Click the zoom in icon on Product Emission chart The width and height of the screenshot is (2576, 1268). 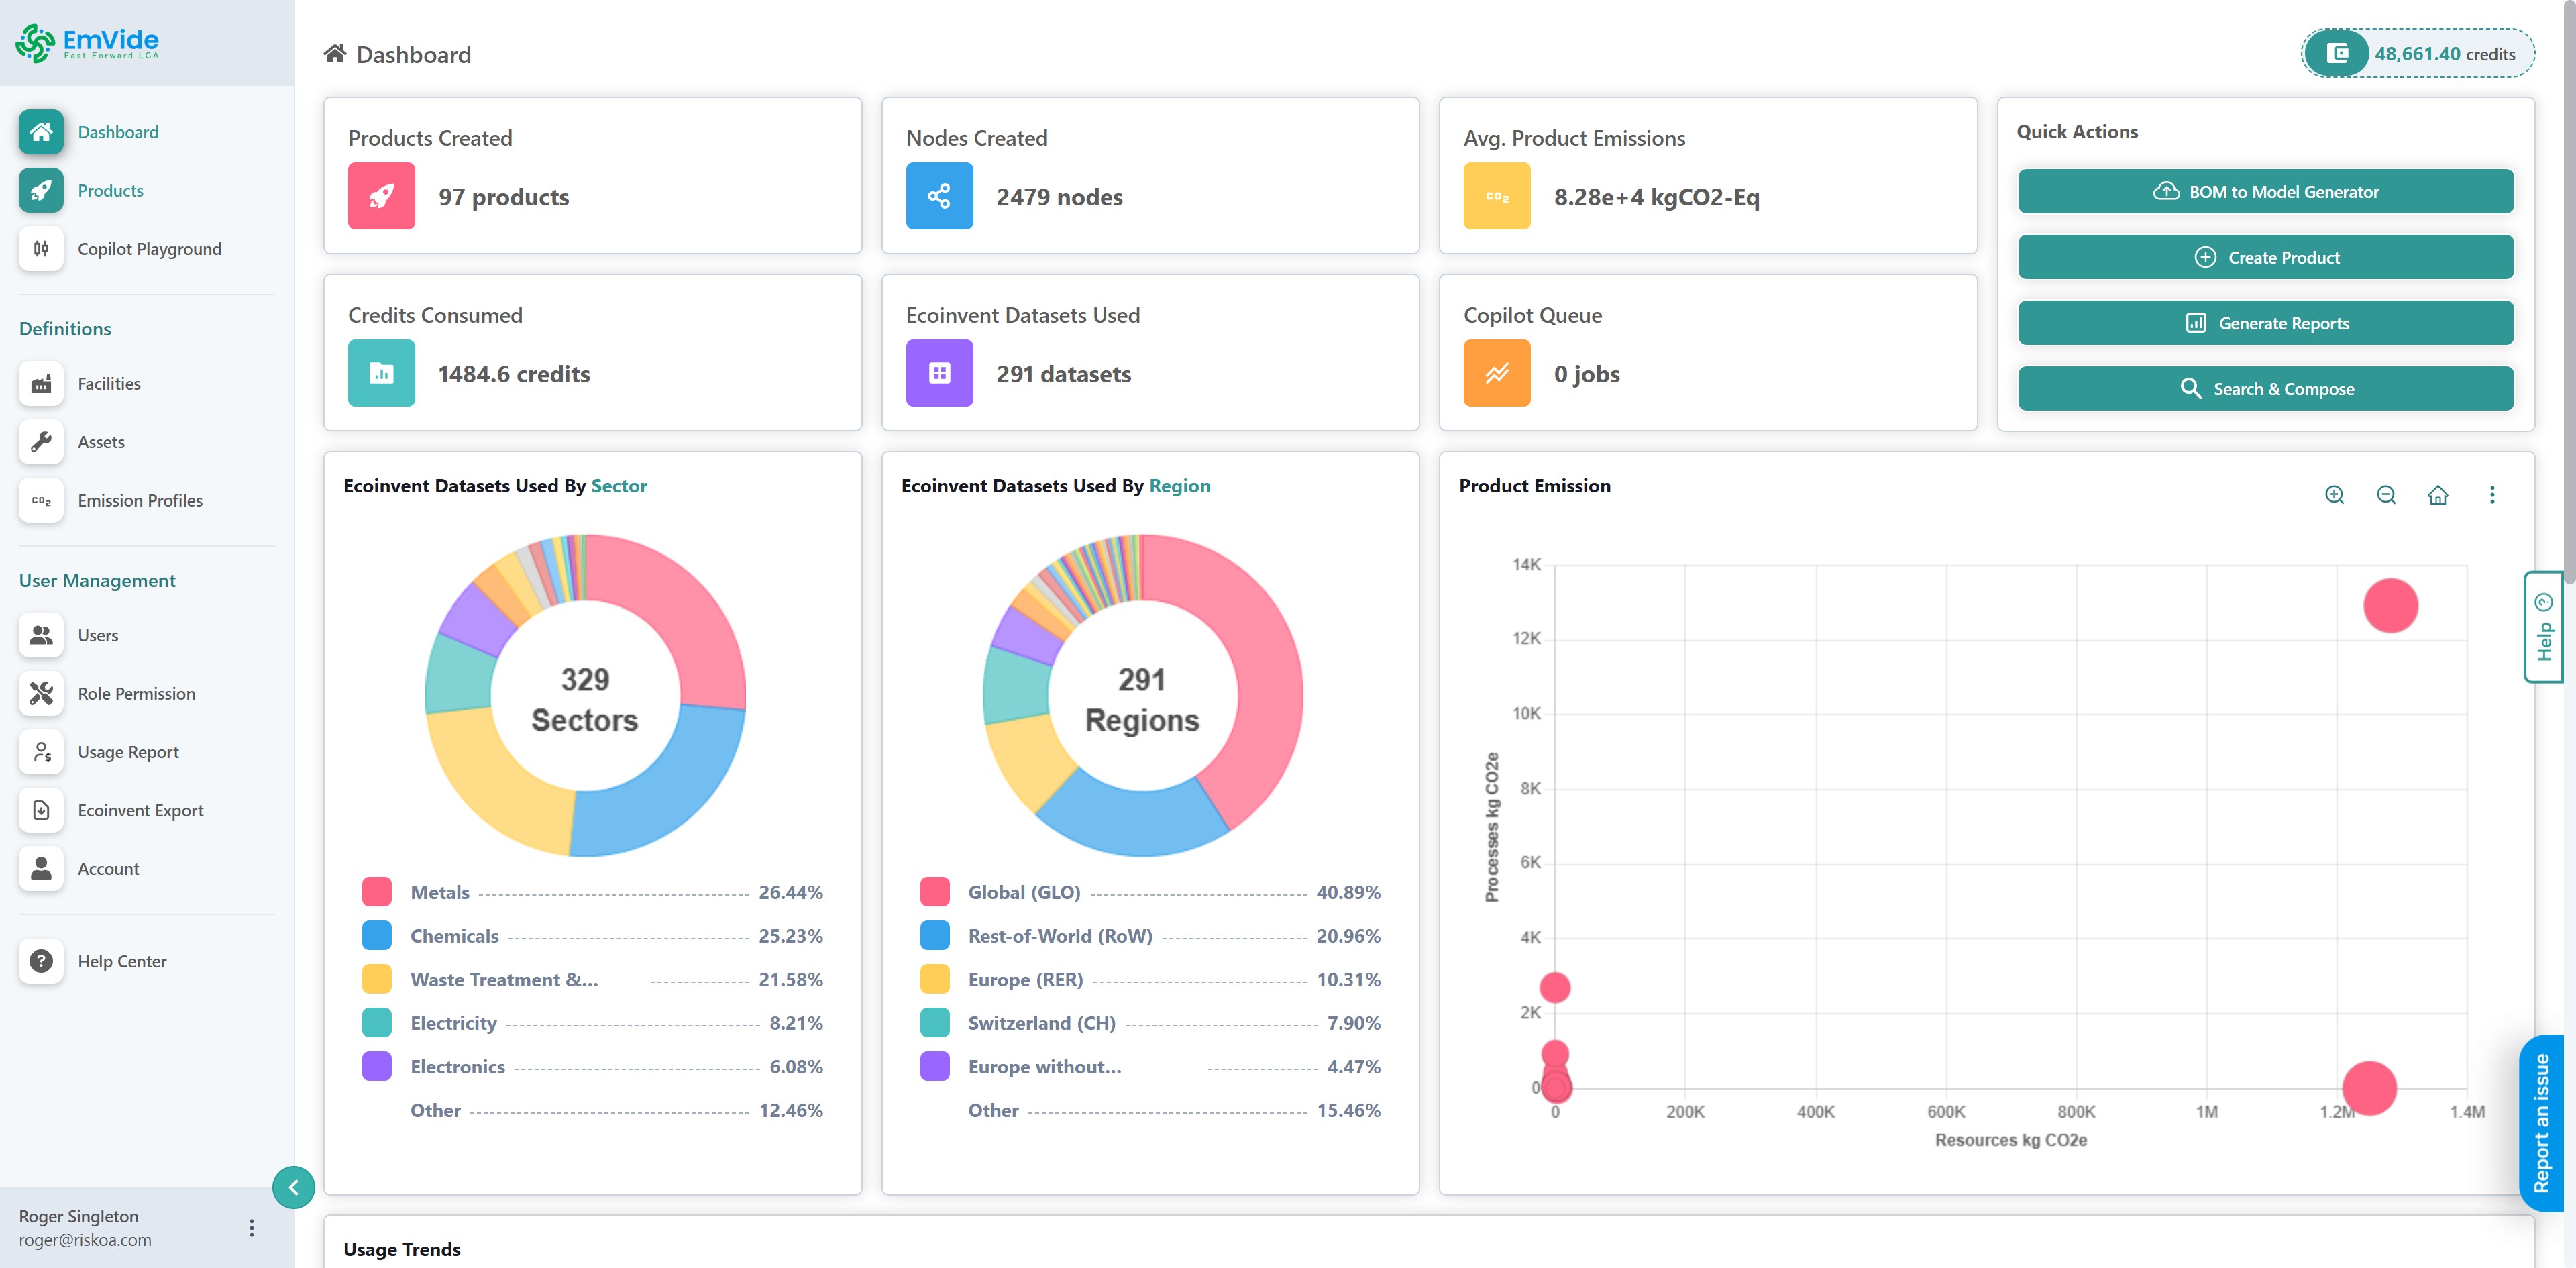(2334, 495)
